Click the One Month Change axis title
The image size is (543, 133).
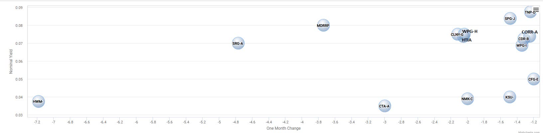pos(284,128)
